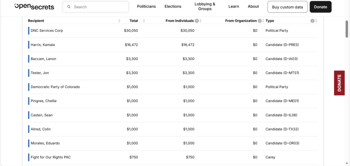Image resolution: width=350 pixels, height=166 pixels.
Task: Sort by From Organization arrows
Action: [263, 21]
